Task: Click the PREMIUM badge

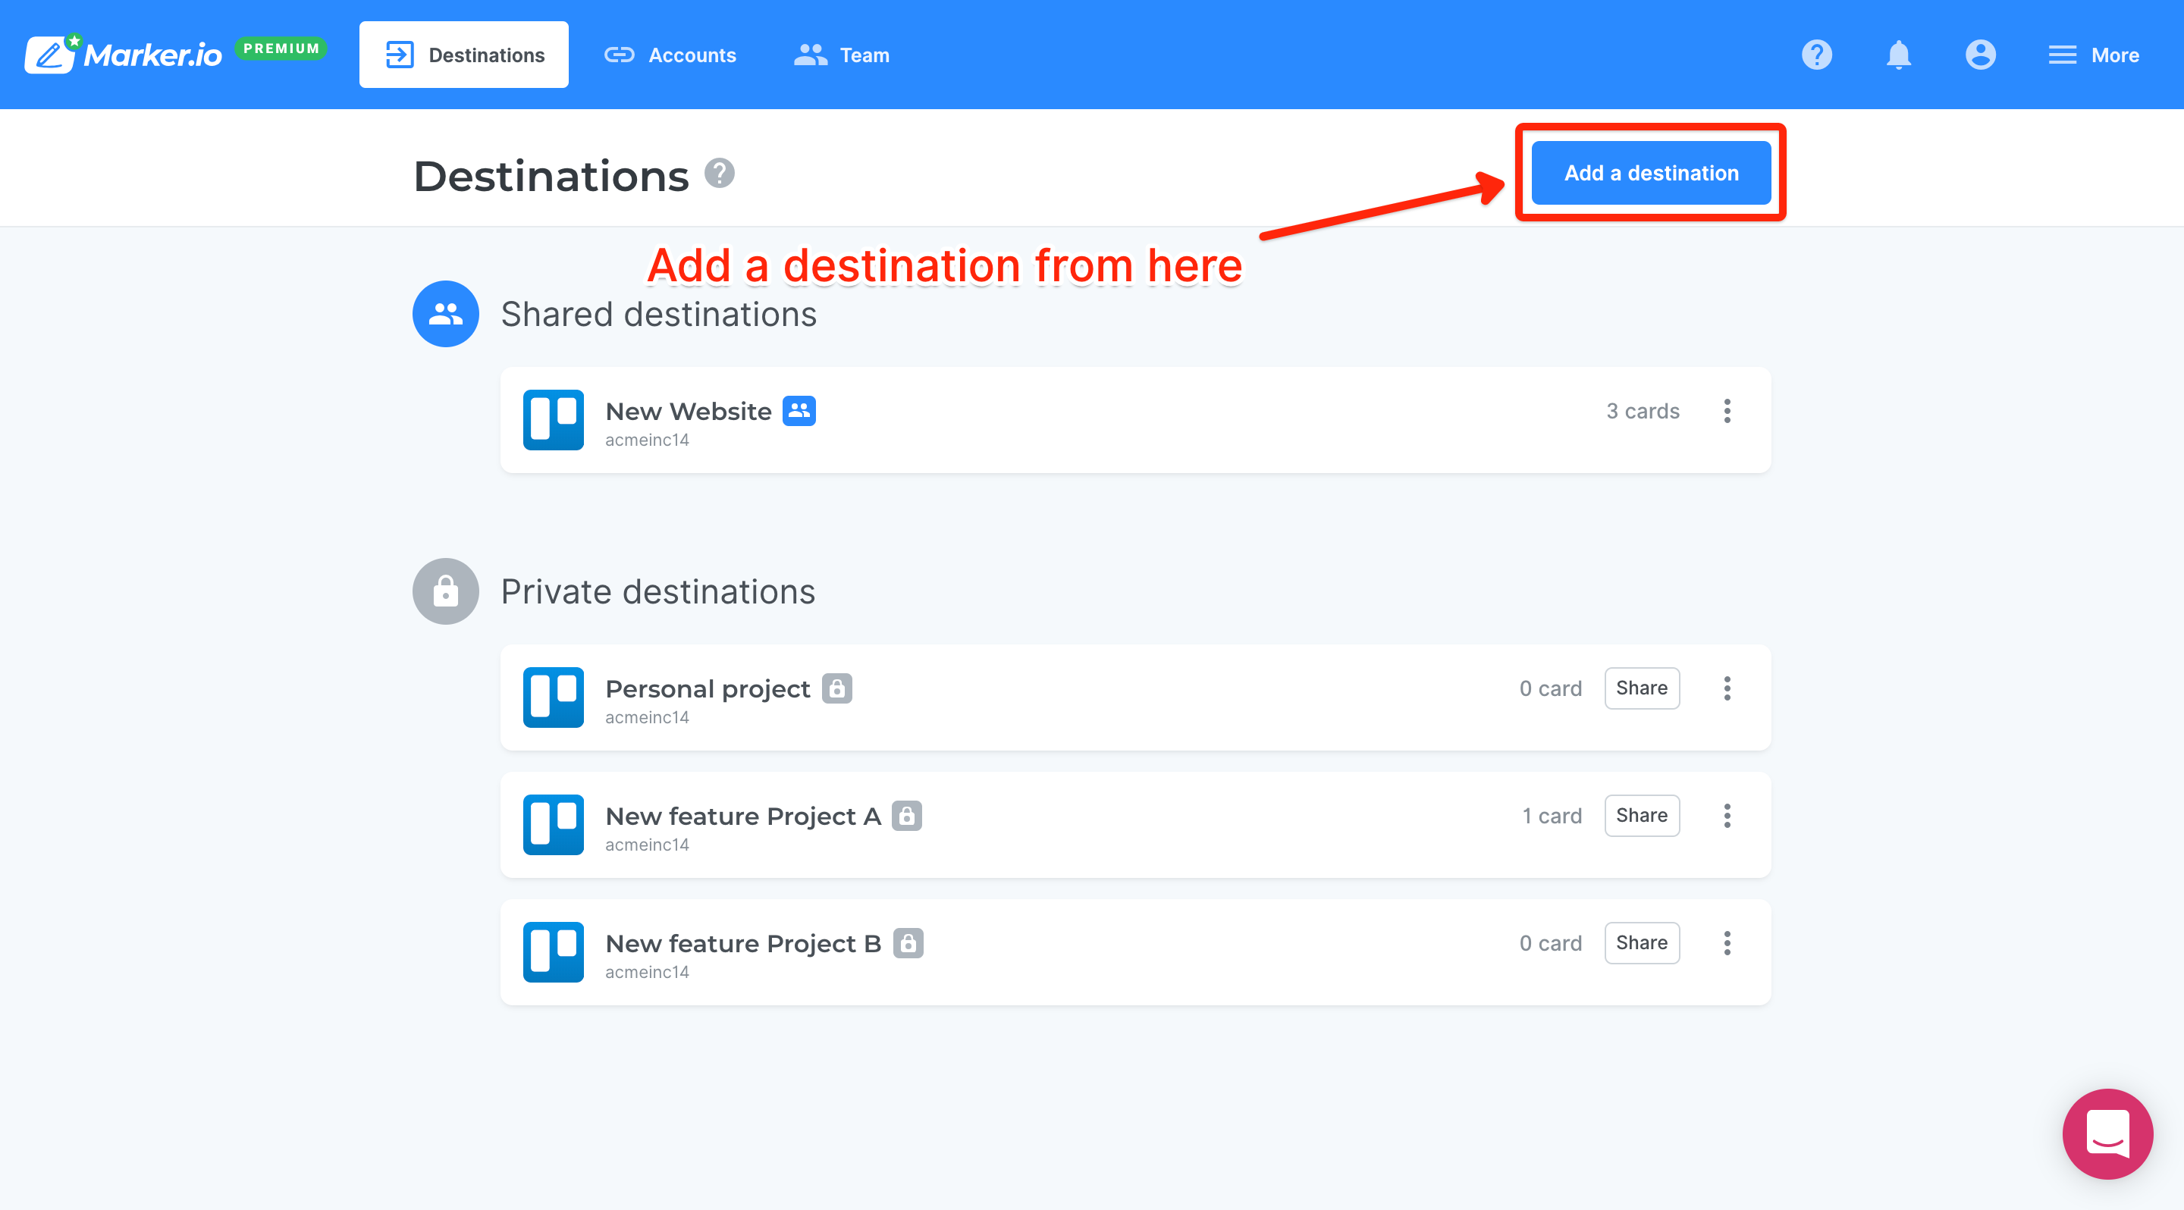Action: tap(281, 49)
